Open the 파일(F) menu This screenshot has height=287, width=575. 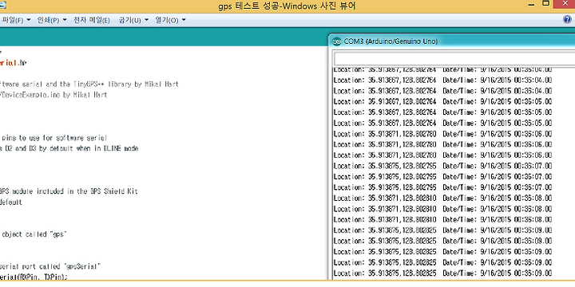(16, 20)
